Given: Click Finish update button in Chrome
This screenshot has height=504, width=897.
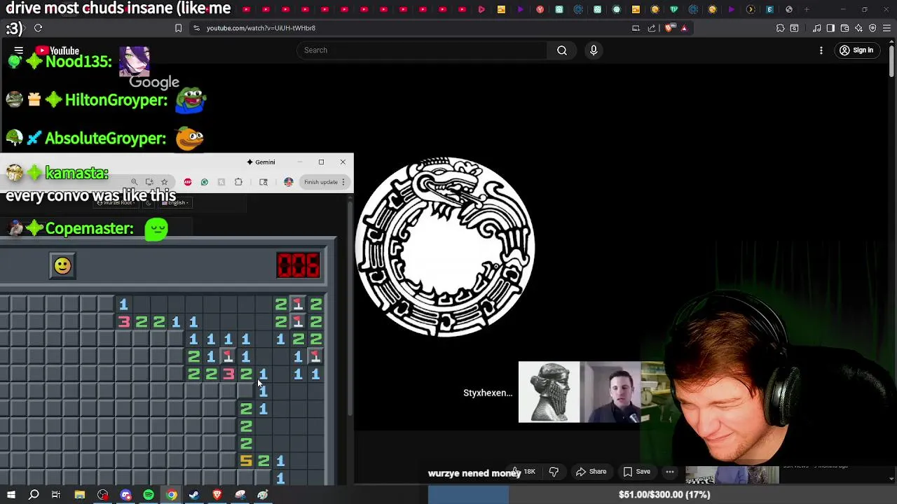Looking at the screenshot, I should pos(324,182).
